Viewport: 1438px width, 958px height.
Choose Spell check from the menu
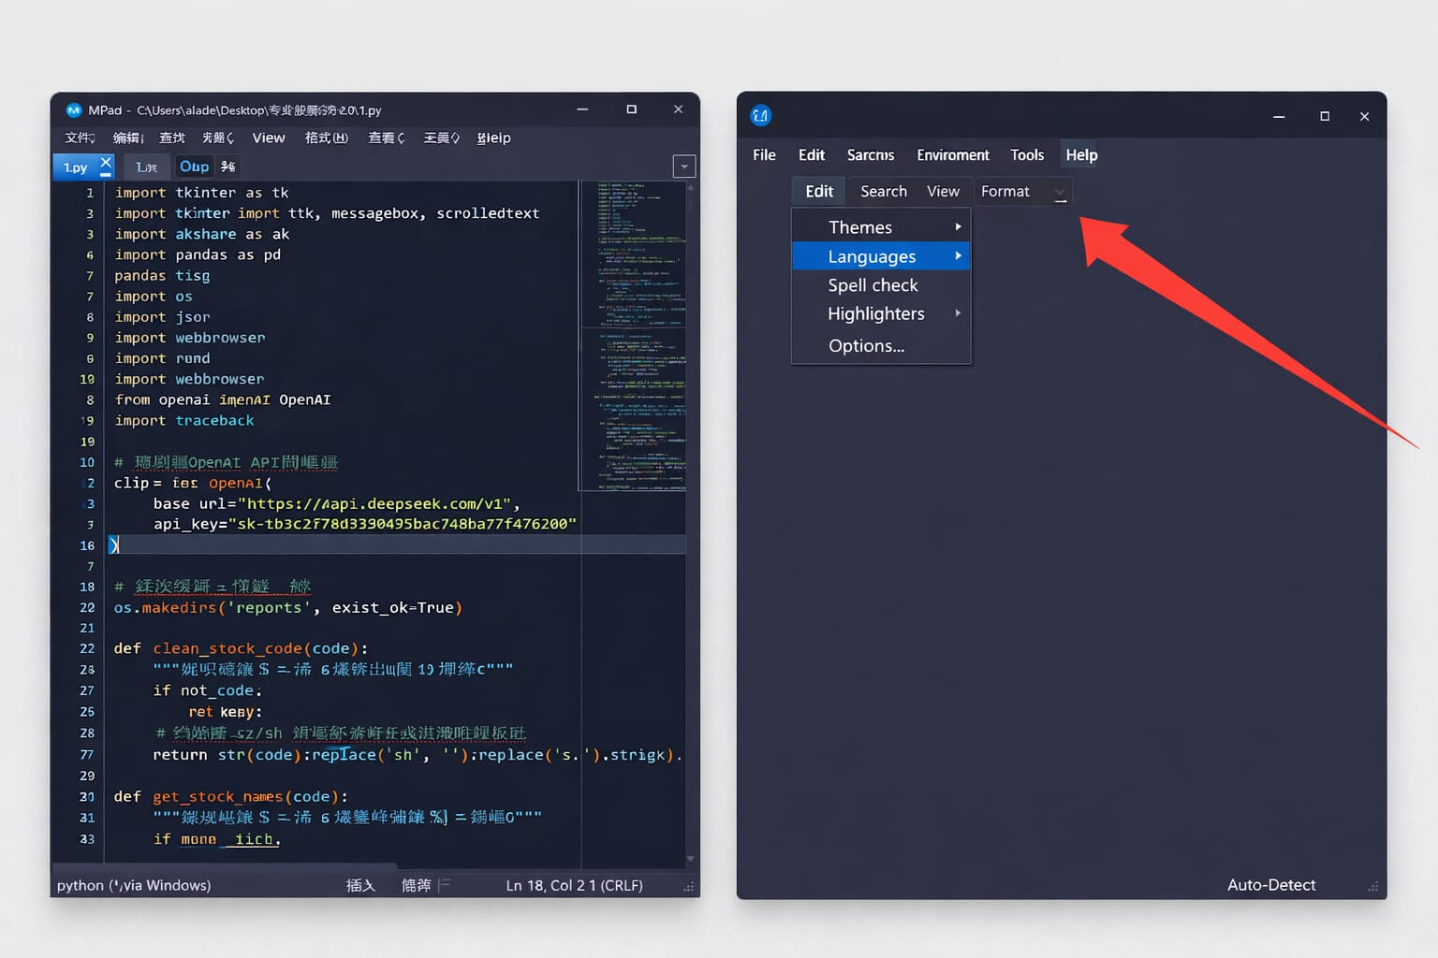(873, 285)
